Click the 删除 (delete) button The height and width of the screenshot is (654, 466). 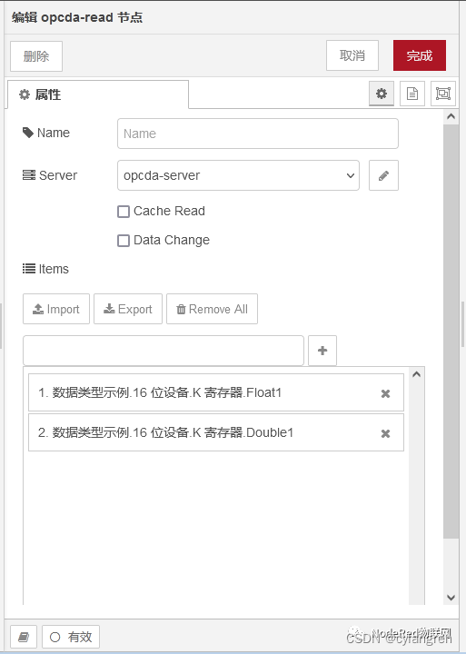coord(36,56)
